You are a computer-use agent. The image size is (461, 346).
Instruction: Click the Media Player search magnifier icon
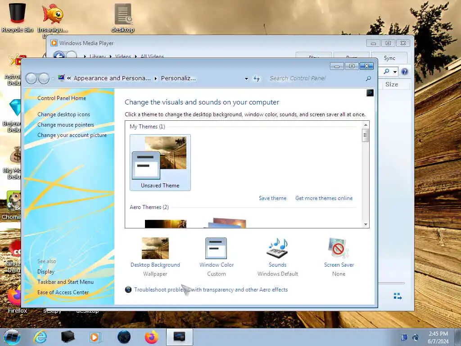click(x=386, y=71)
